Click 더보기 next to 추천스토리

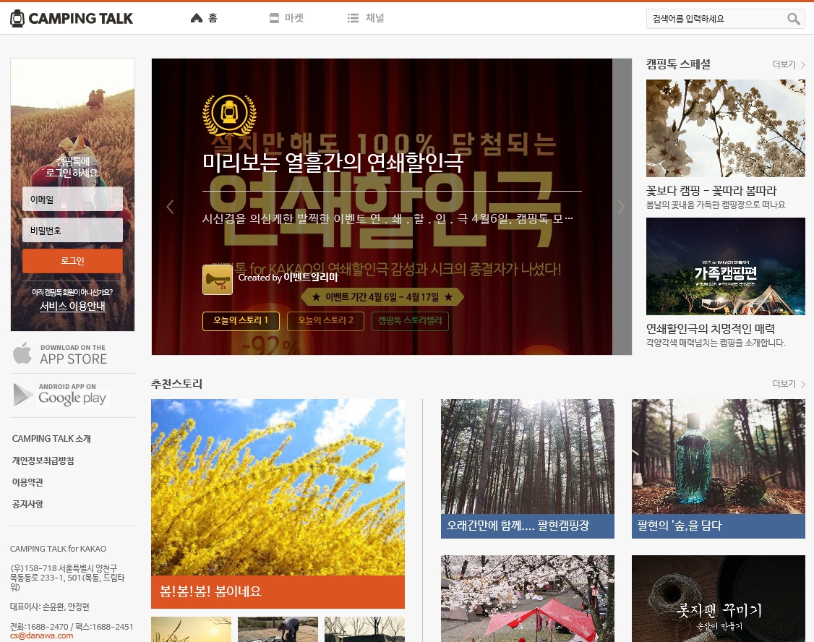[x=789, y=384]
